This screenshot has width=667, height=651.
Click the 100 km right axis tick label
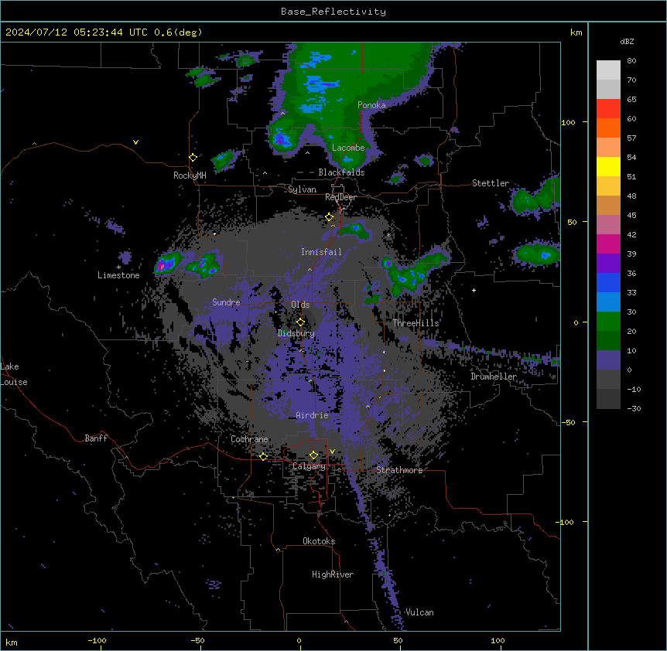(x=568, y=122)
